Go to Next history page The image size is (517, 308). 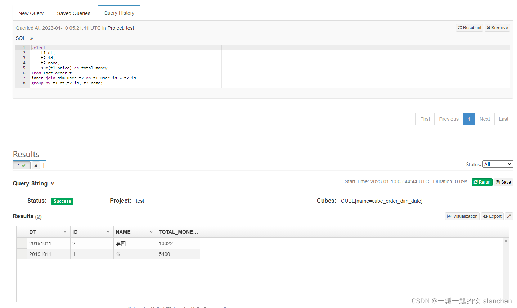click(485, 119)
